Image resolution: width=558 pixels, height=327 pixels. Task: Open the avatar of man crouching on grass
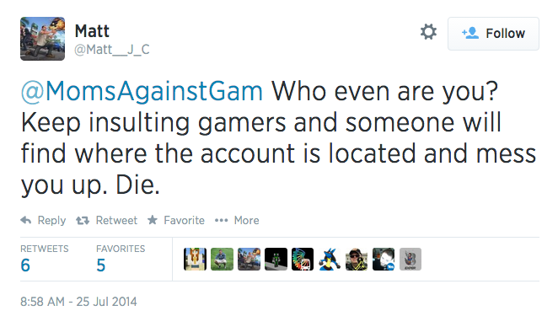222,259
